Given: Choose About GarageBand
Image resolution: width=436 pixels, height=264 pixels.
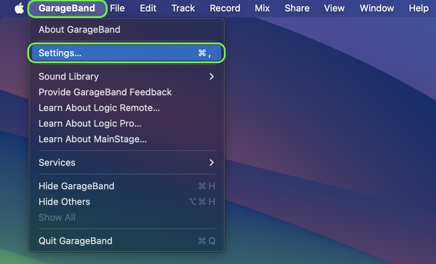Looking at the screenshot, I should coord(127,30).
